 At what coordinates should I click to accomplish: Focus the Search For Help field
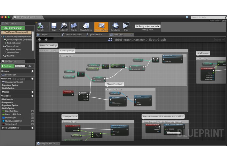click(208, 17)
